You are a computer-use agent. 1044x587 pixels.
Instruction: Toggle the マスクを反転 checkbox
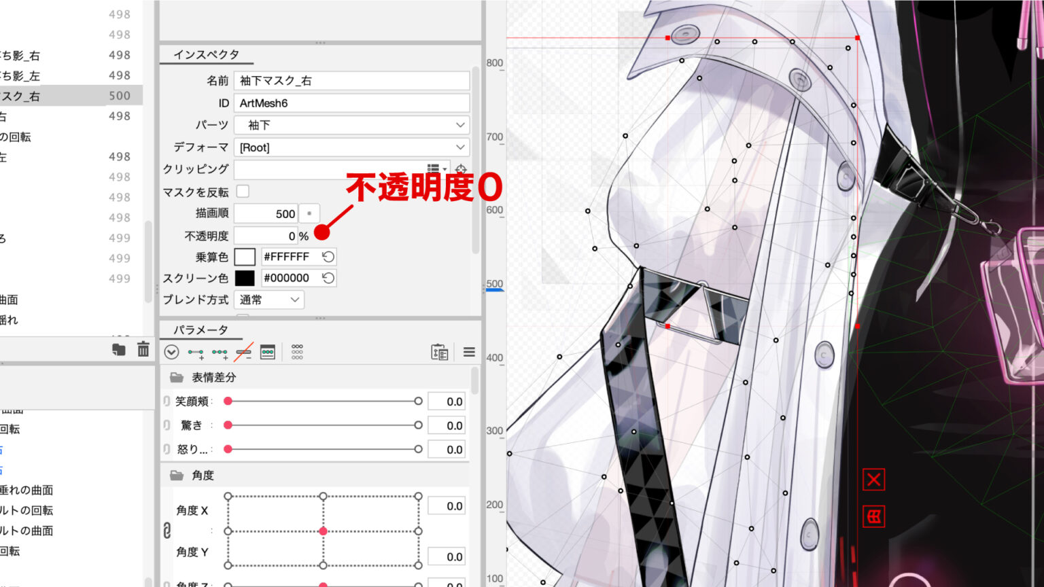point(243,192)
